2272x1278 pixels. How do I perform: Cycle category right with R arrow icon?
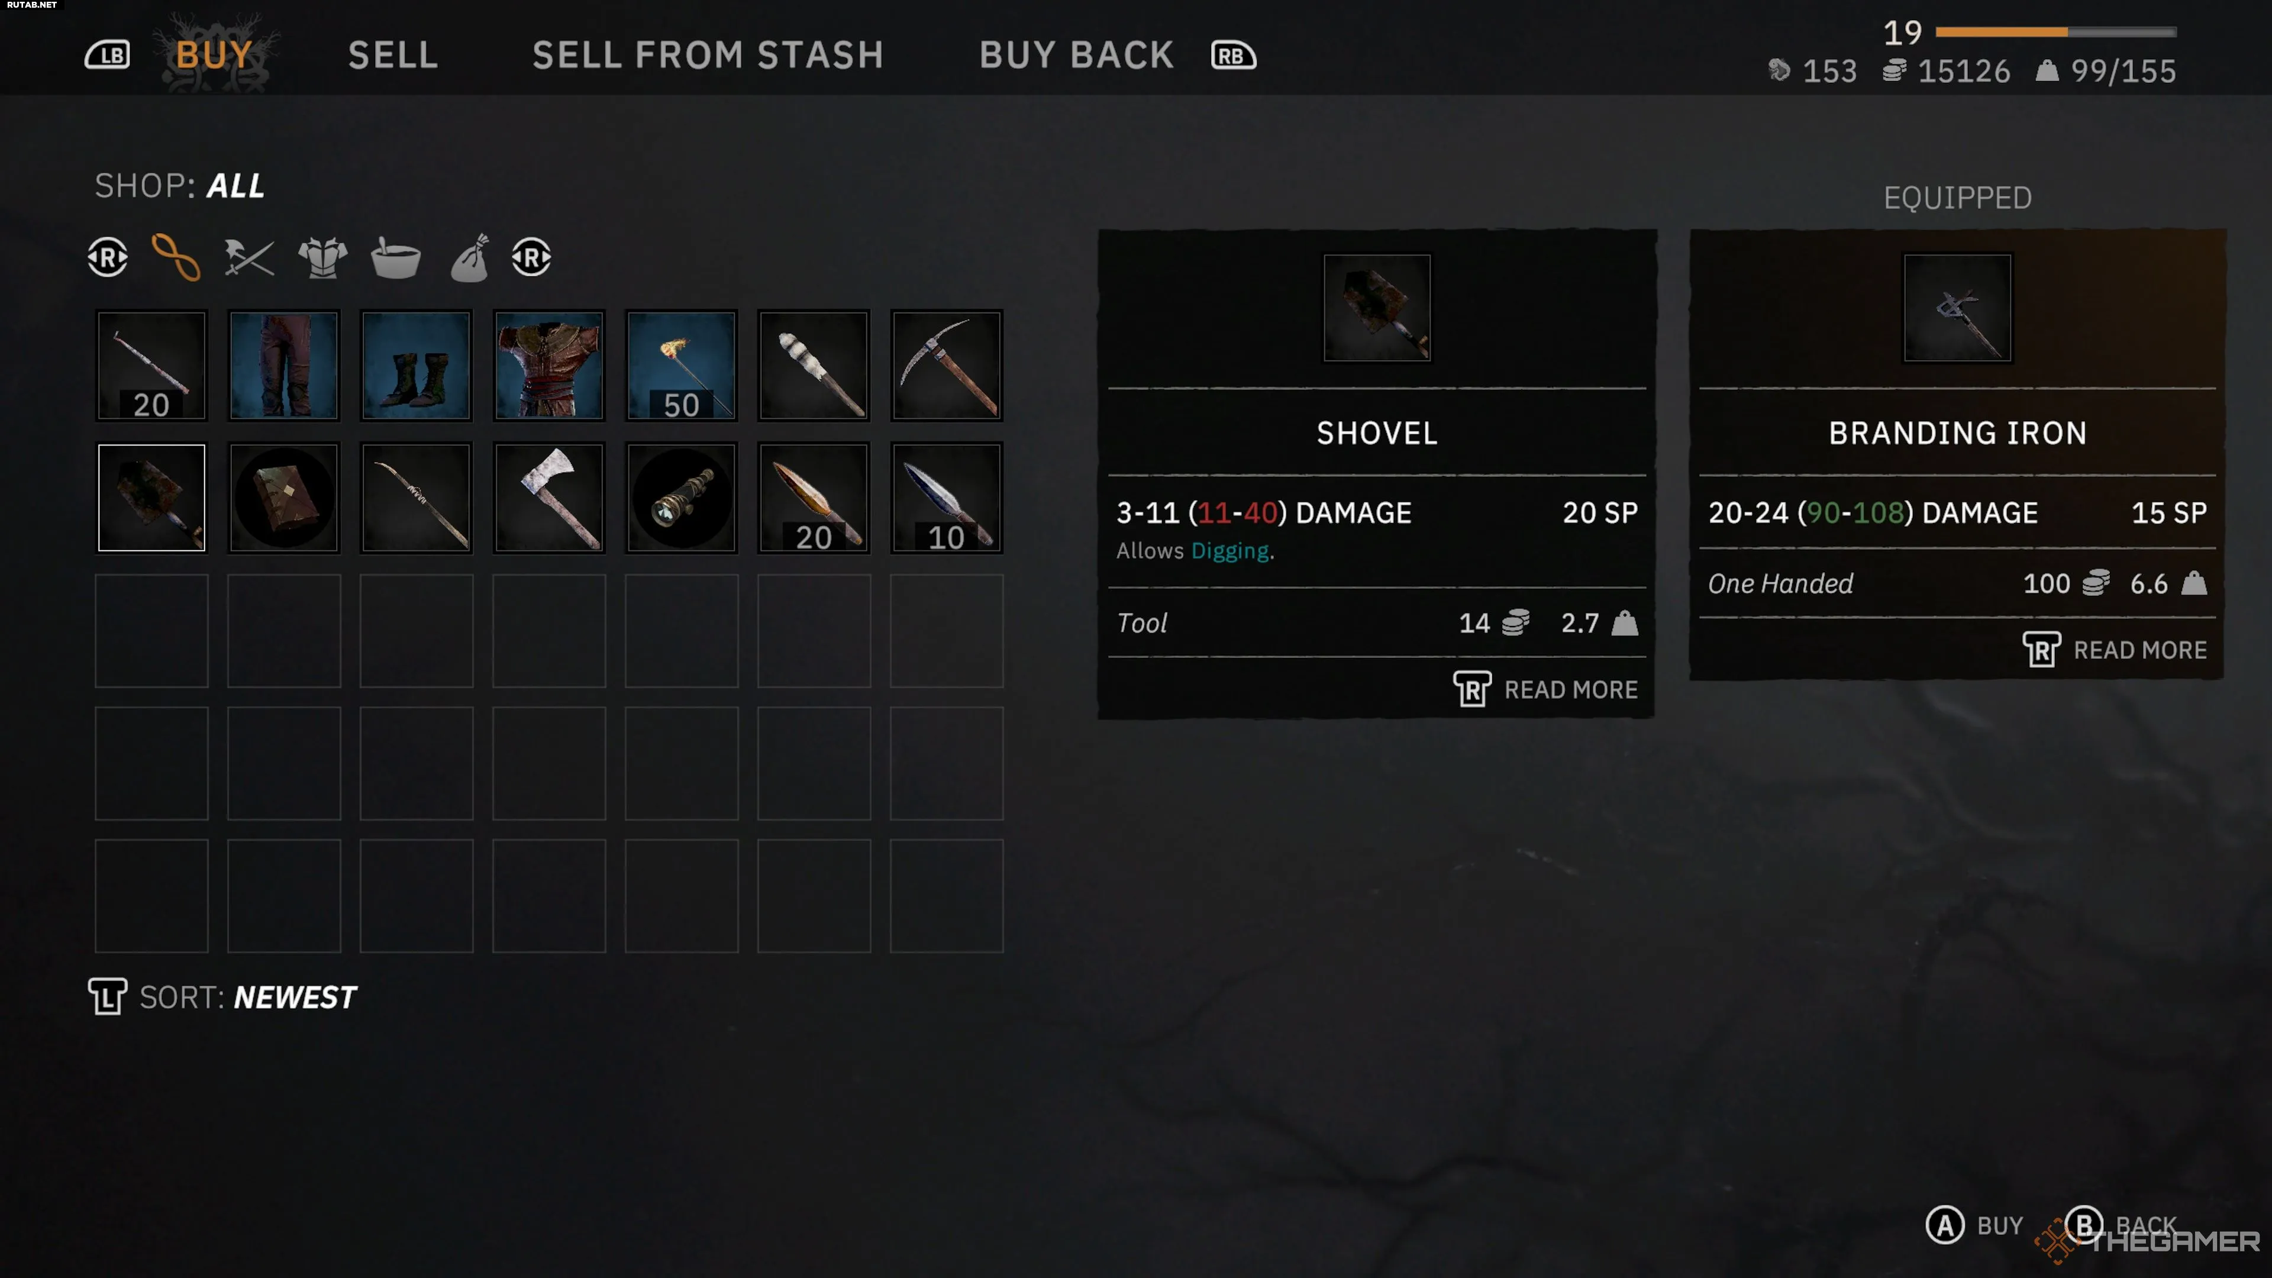(x=531, y=257)
